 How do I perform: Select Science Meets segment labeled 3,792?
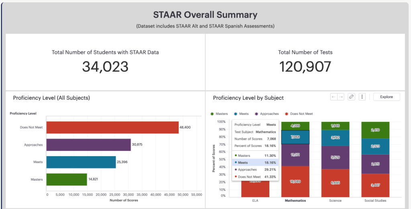pyautogui.click(x=335, y=138)
